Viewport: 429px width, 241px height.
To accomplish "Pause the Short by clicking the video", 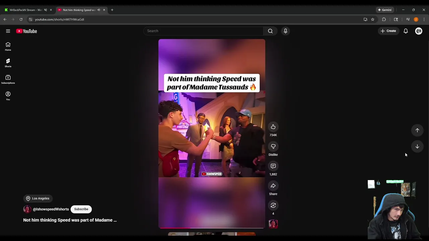I will 212,134.
